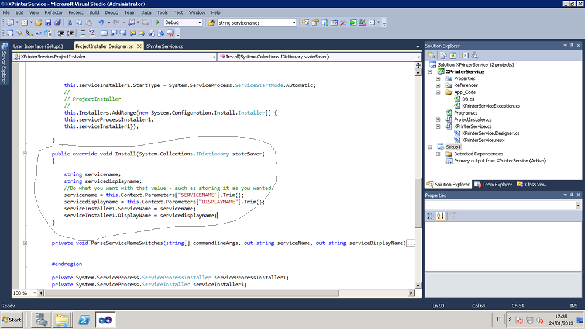Click the Open File folder icon
585x329 pixels.
coord(39,22)
